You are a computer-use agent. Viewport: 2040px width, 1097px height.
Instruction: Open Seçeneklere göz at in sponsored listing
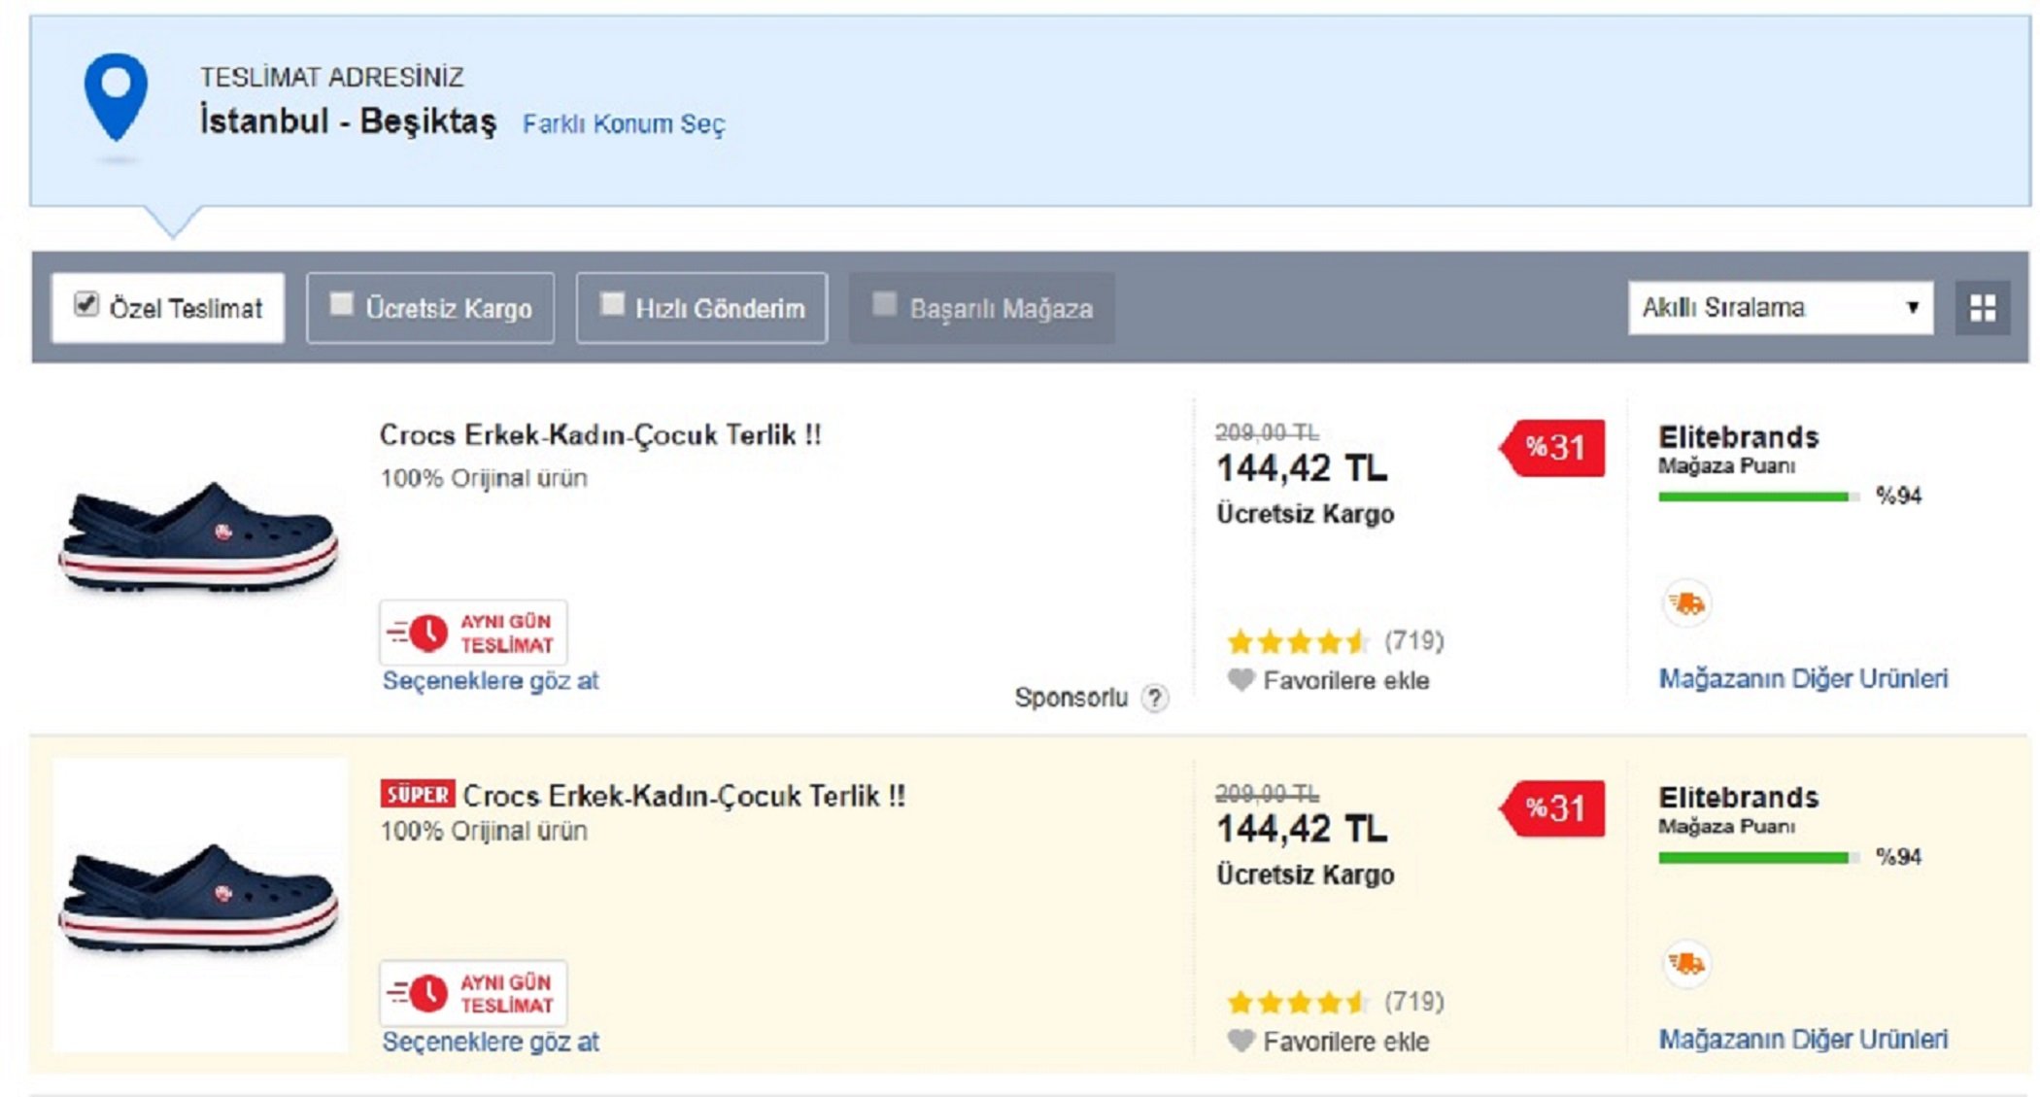[x=491, y=681]
